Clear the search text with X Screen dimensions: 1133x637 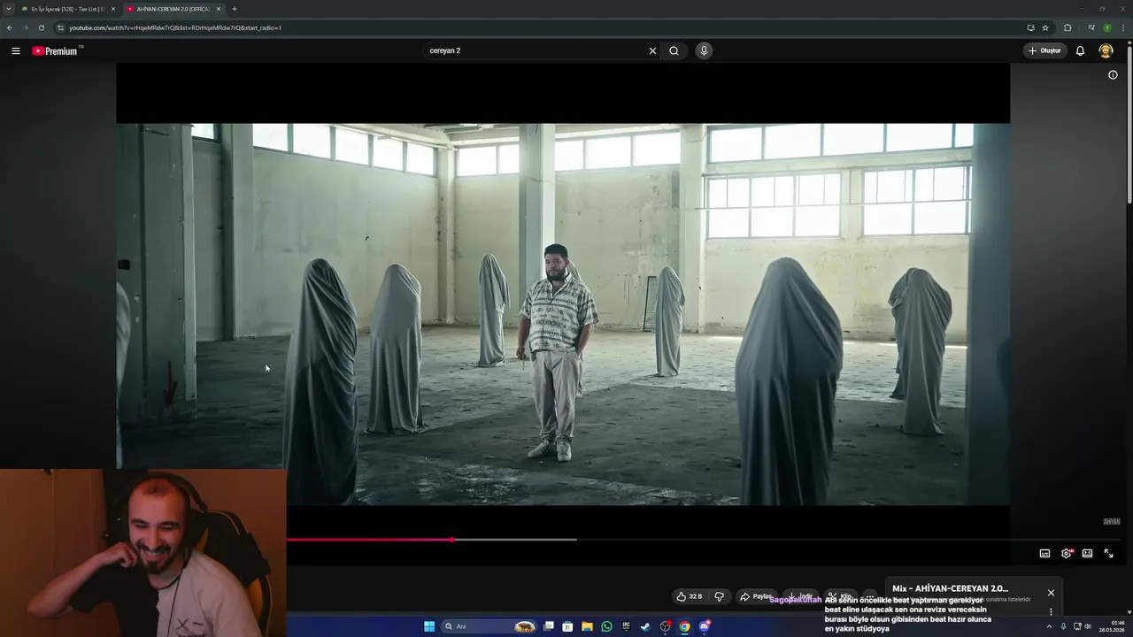652,50
